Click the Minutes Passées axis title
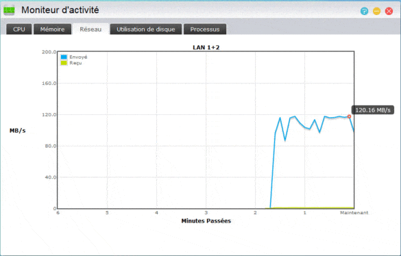The image size is (401, 256). pos(206,221)
